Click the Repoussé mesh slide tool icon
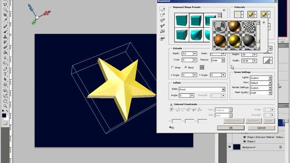The width and height of the screenshot is (290, 163). (x=162, y=26)
